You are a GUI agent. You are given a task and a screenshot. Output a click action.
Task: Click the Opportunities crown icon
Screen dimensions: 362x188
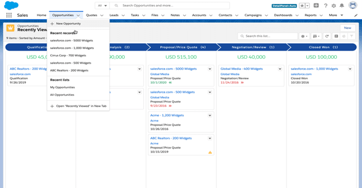10,28
